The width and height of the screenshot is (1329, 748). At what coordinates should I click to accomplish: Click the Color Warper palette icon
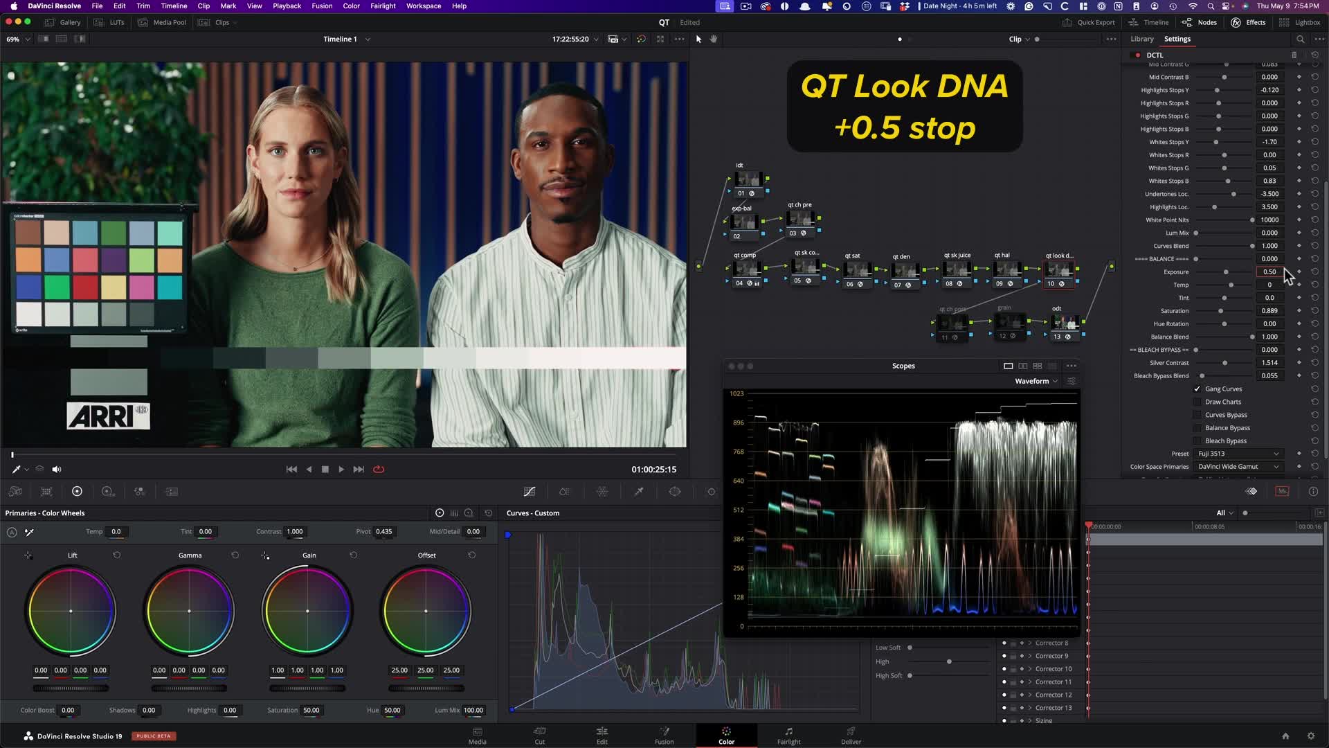(x=602, y=492)
